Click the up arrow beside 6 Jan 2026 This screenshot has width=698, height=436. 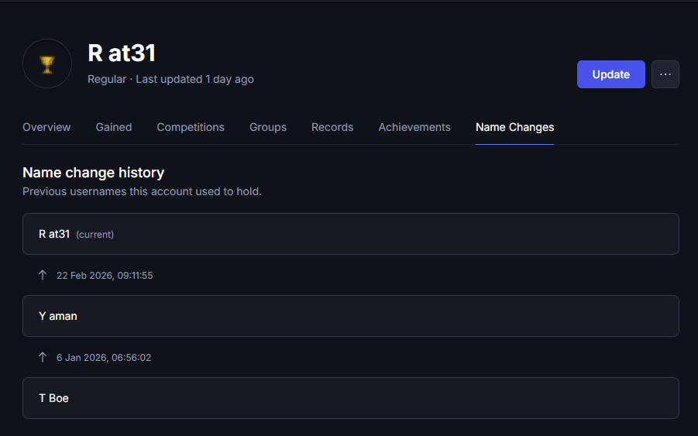pyautogui.click(x=43, y=357)
